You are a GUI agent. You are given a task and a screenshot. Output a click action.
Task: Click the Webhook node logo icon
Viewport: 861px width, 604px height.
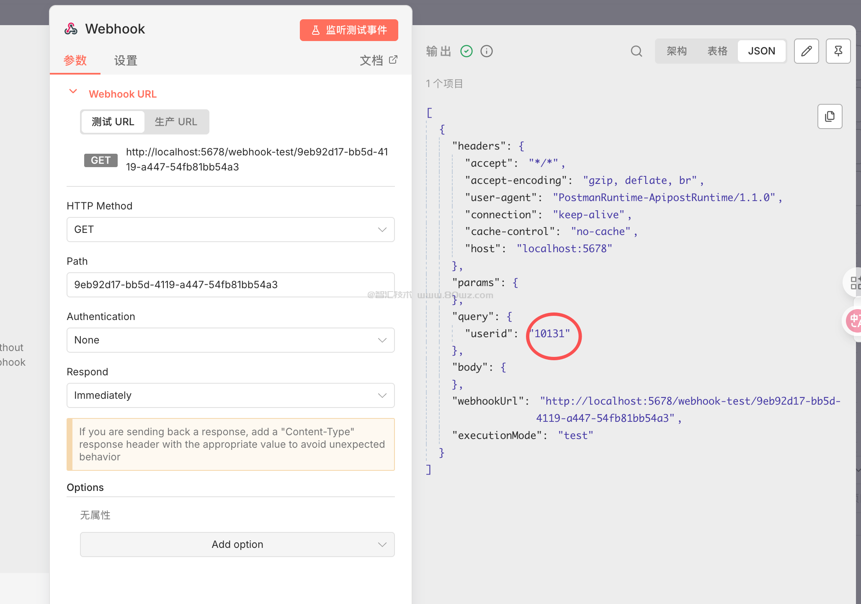pos(71,29)
